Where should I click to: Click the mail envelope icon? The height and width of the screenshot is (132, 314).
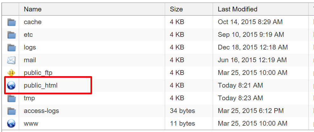(x=11, y=60)
